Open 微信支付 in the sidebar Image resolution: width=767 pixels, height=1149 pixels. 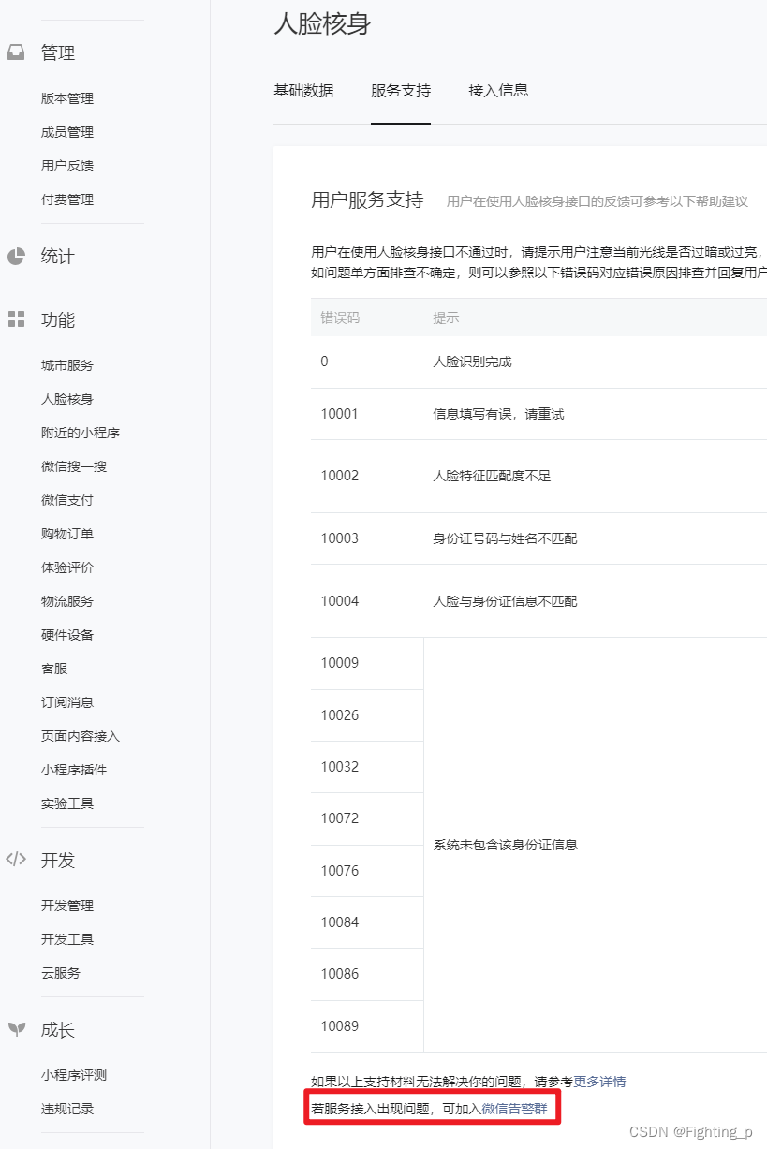tap(67, 500)
